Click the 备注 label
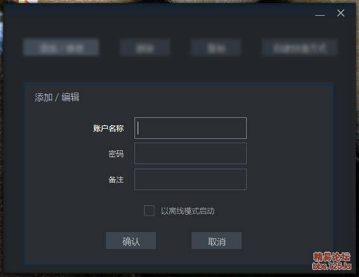 116,180
